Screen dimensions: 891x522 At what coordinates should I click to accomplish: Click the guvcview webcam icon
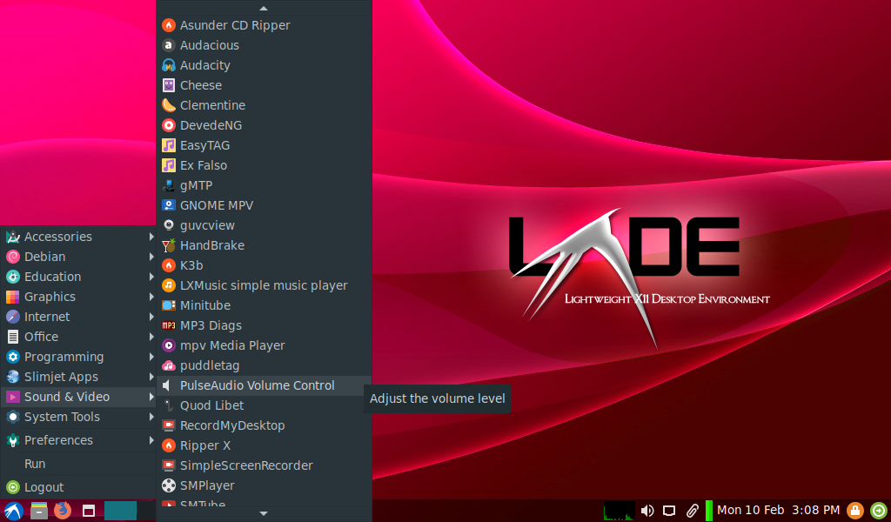click(x=169, y=225)
